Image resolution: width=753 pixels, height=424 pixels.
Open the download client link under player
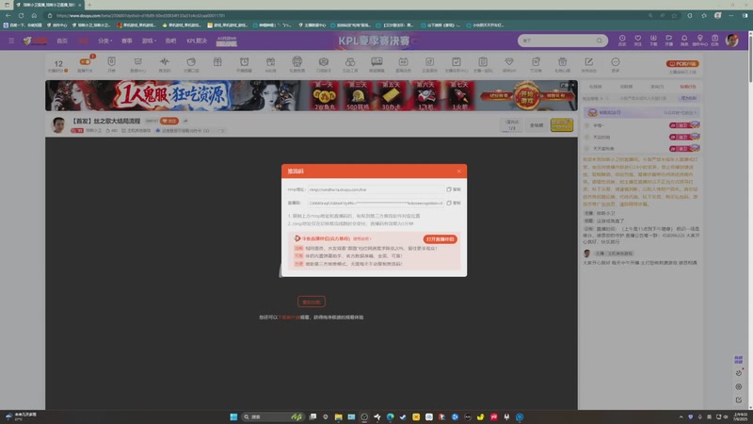(x=289, y=318)
